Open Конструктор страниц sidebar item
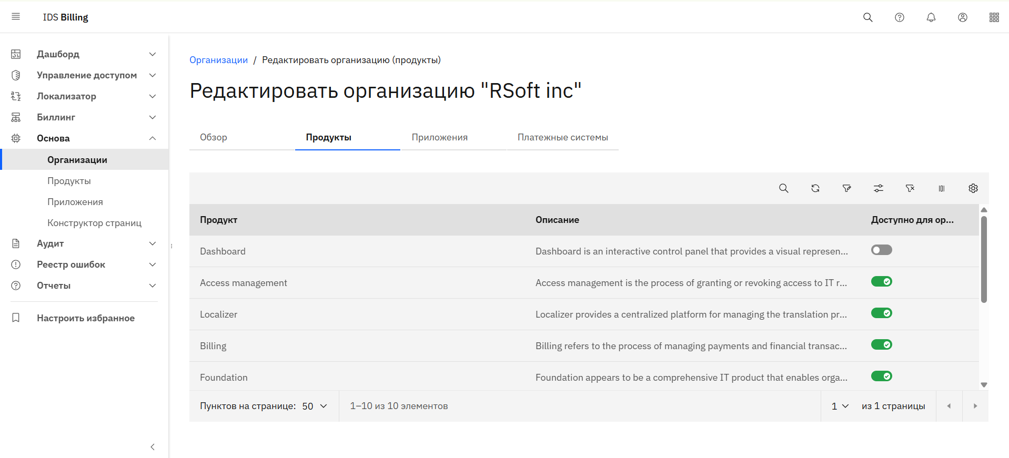 pyautogui.click(x=94, y=223)
